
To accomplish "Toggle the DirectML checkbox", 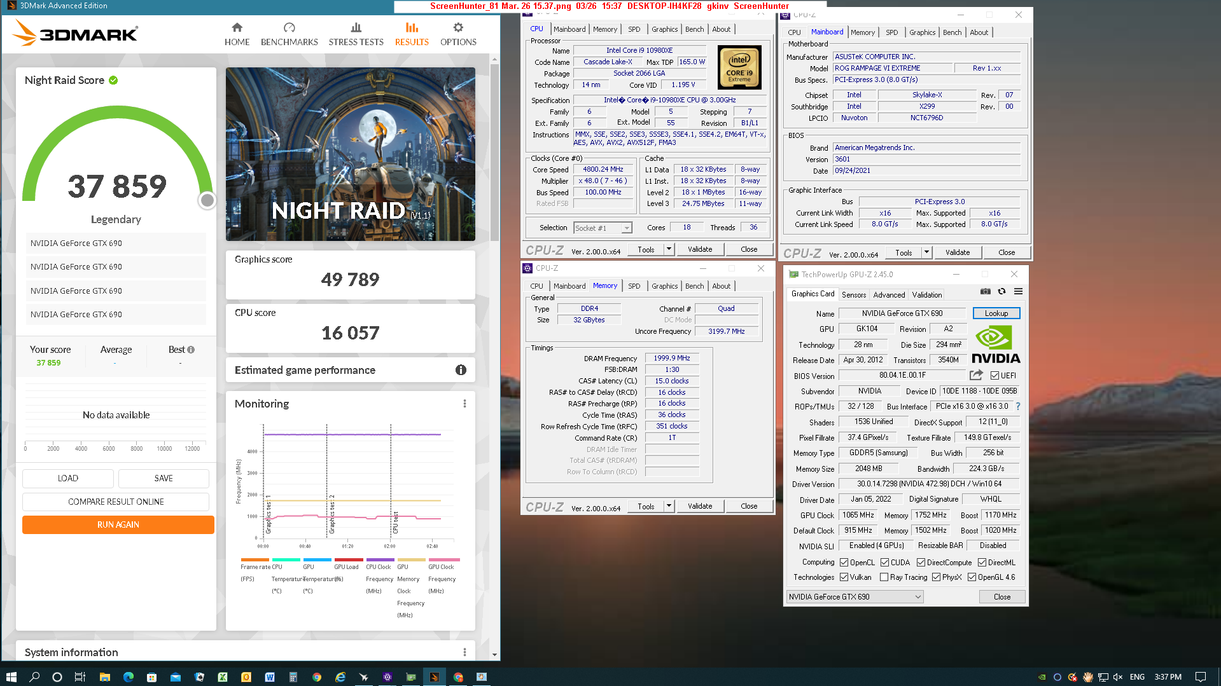I will 982,563.
